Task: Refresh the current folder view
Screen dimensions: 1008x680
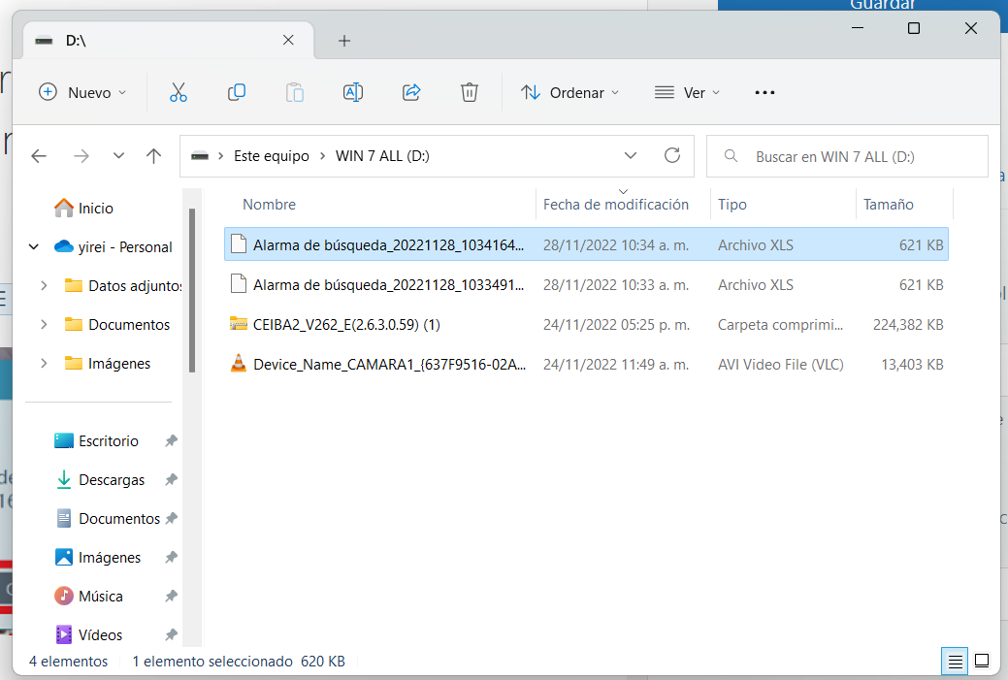Action: pyautogui.click(x=671, y=156)
